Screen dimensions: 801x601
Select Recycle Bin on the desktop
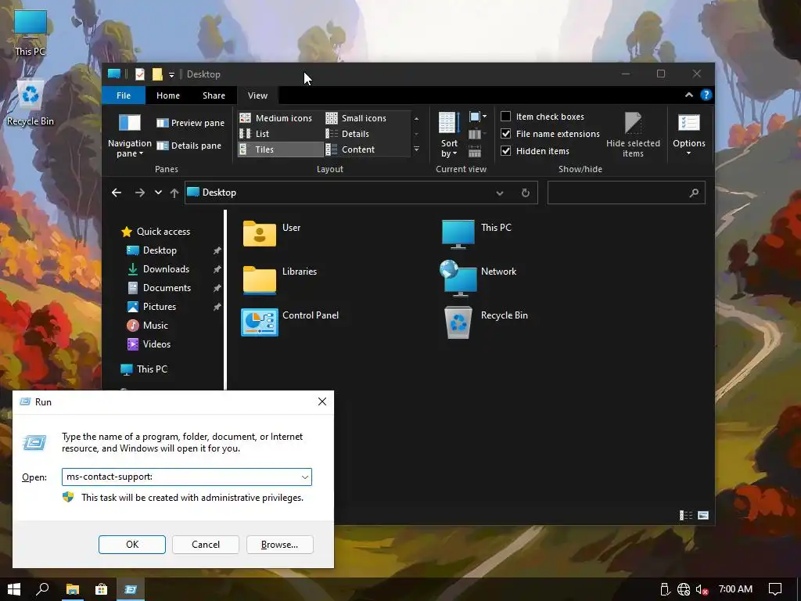click(31, 103)
